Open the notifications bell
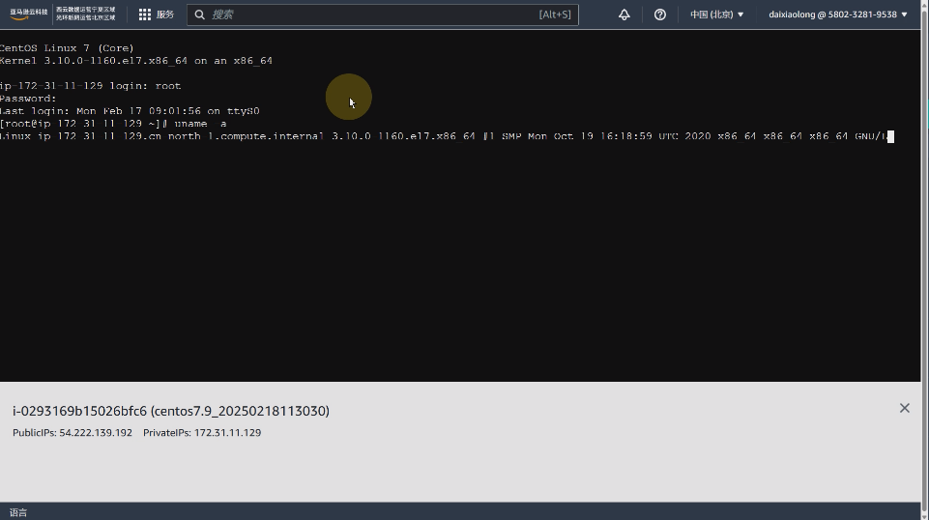This screenshot has height=520, width=929. point(624,14)
